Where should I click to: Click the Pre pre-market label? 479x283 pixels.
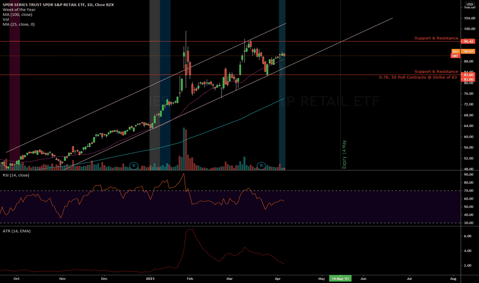(x=455, y=51)
